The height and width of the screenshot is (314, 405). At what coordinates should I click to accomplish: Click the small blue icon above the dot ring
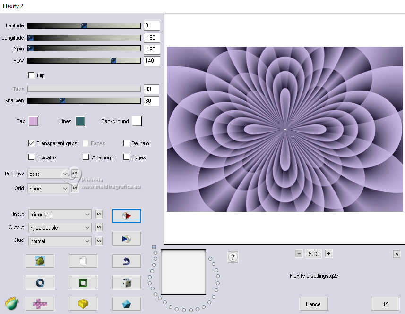click(x=154, y=247)
